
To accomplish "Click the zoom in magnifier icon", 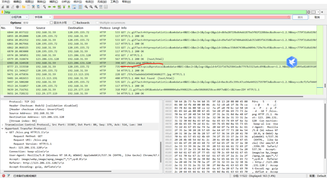I will click(x=86, y=7).
